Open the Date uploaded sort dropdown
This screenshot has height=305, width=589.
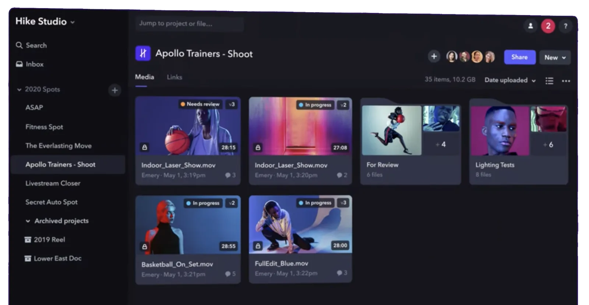point(510,80)
